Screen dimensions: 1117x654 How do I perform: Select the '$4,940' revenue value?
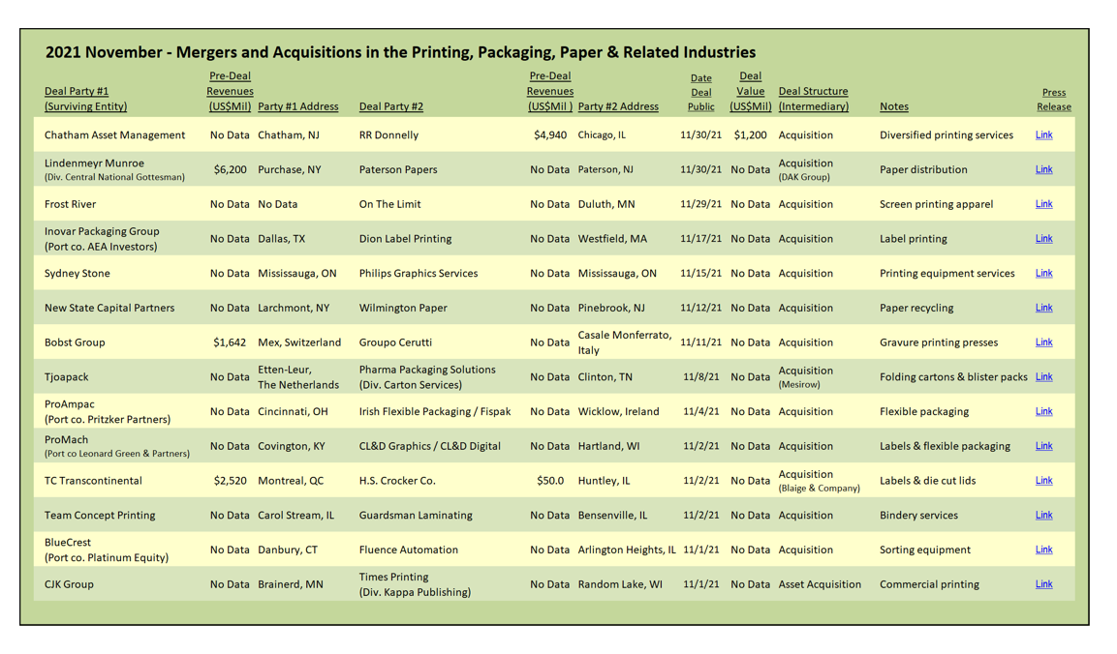(x=550, y=135)
